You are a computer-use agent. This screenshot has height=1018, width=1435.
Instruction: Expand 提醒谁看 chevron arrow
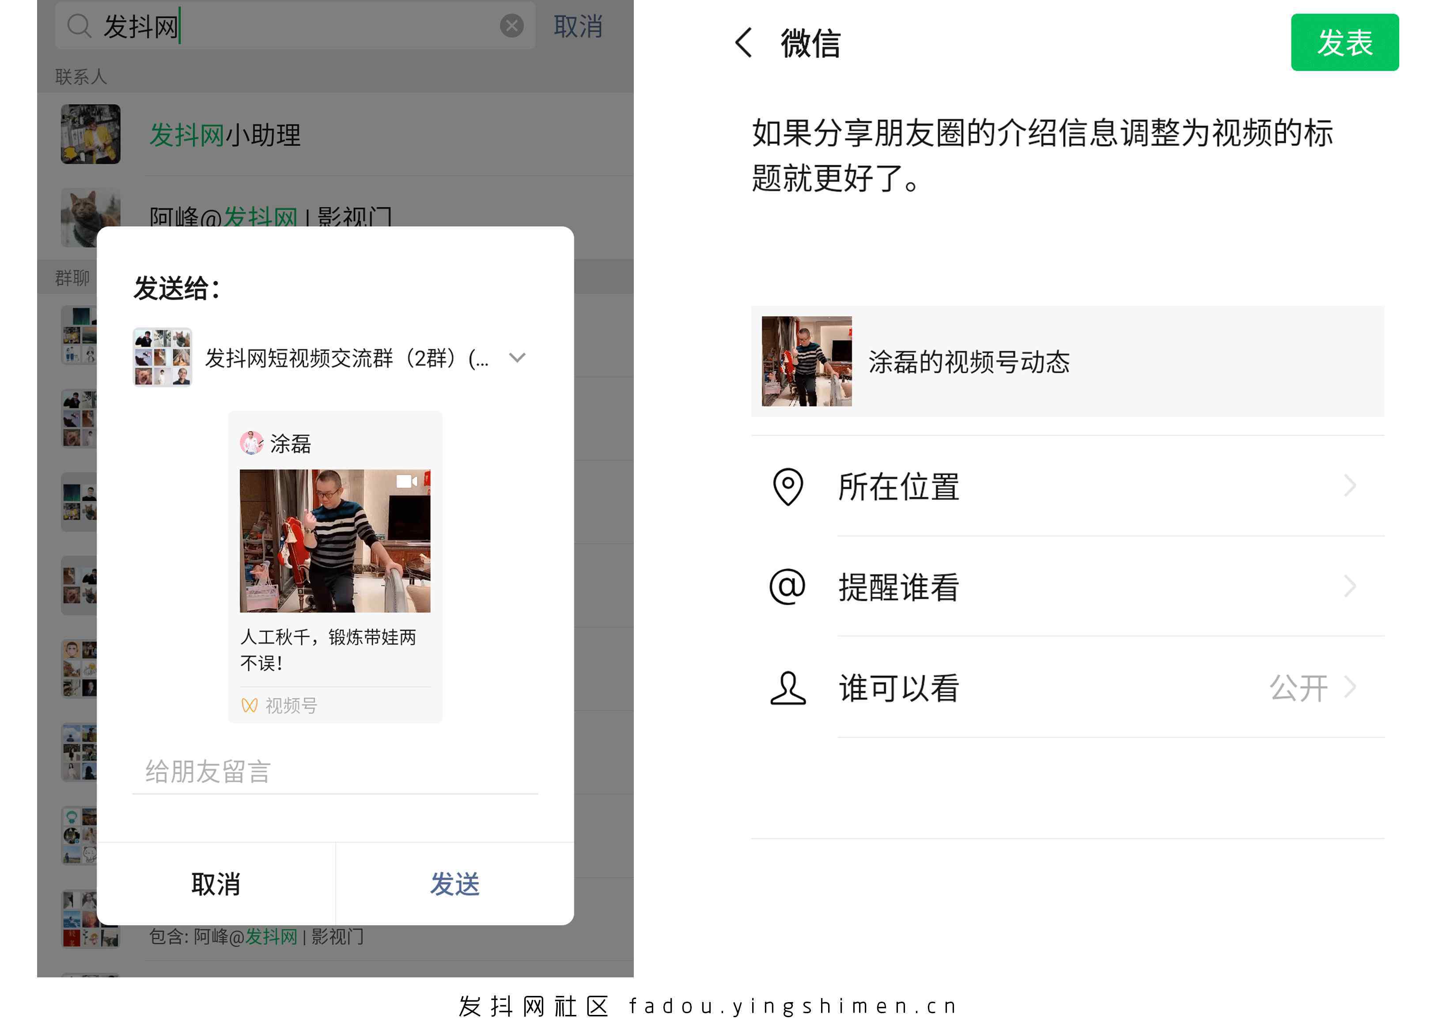(1350, 587)
